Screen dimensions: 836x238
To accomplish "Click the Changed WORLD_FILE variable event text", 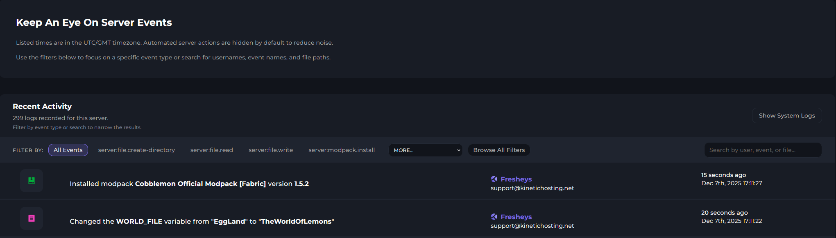I will (202, 222).
